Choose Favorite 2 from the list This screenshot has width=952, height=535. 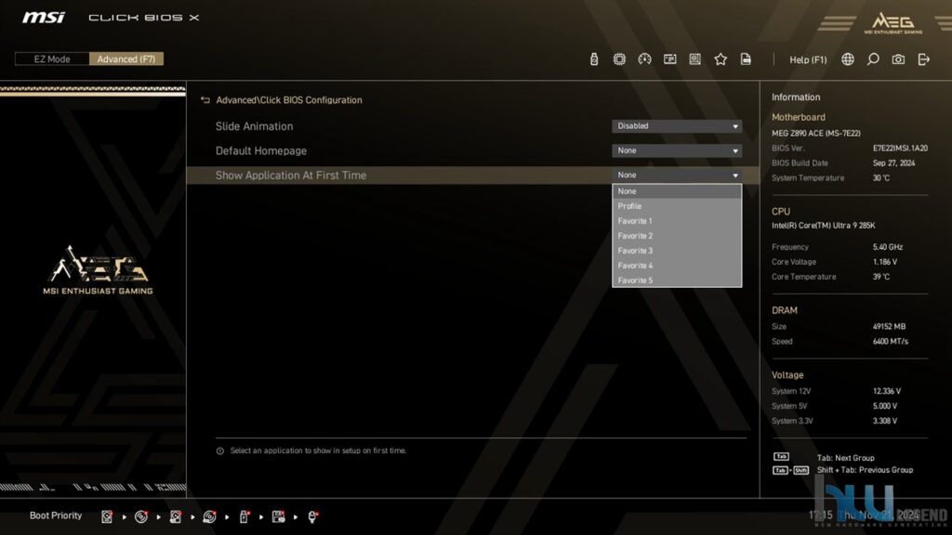click(677, 236)
